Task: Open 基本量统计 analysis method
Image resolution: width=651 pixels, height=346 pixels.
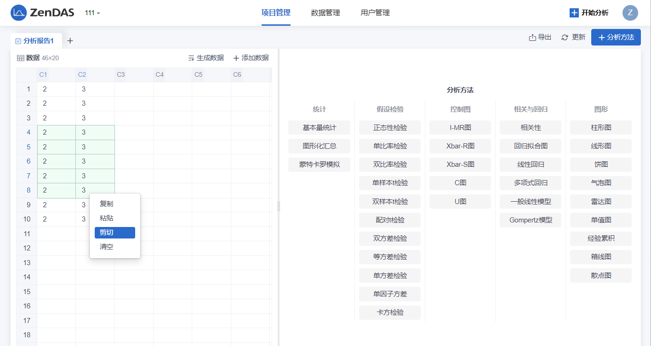Action: click(x=320, y=127)
